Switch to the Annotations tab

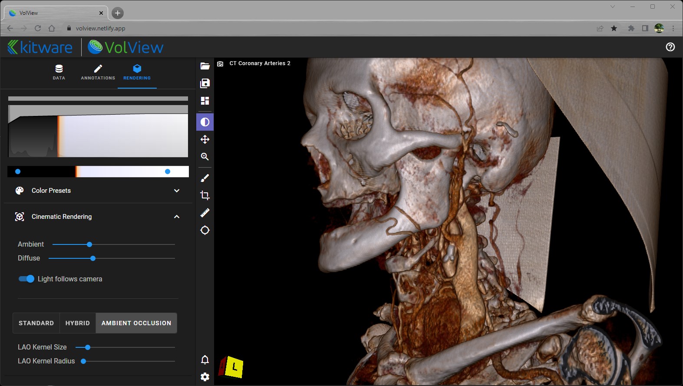(98, 73)
